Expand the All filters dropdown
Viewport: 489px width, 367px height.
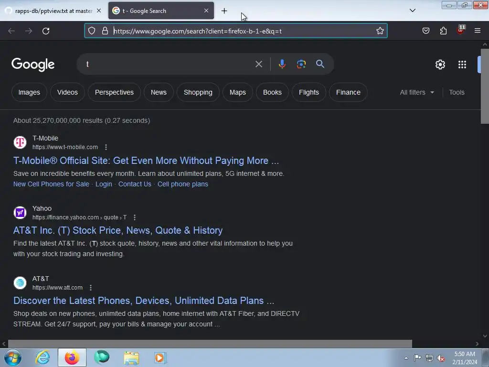tap(417, 92)
